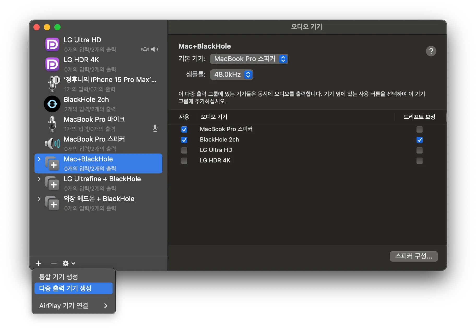The width and height of the screenshot is (476, 328).
Task: Close the window with the red button
Action: click(x=37, y=27)
